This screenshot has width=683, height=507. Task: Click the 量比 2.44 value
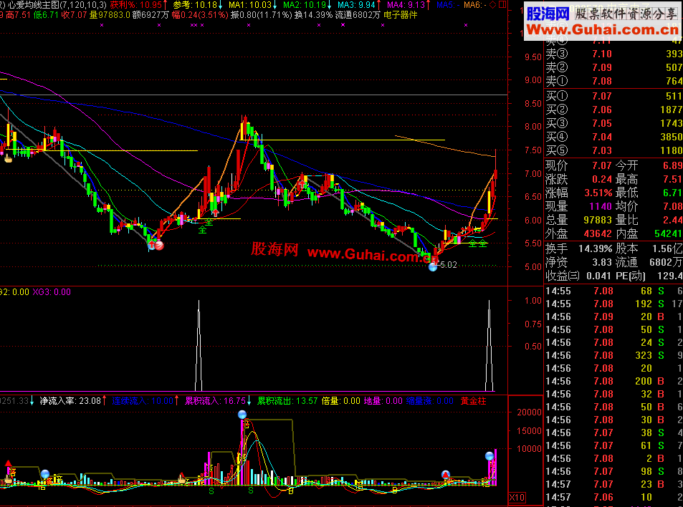click(672, 221)
